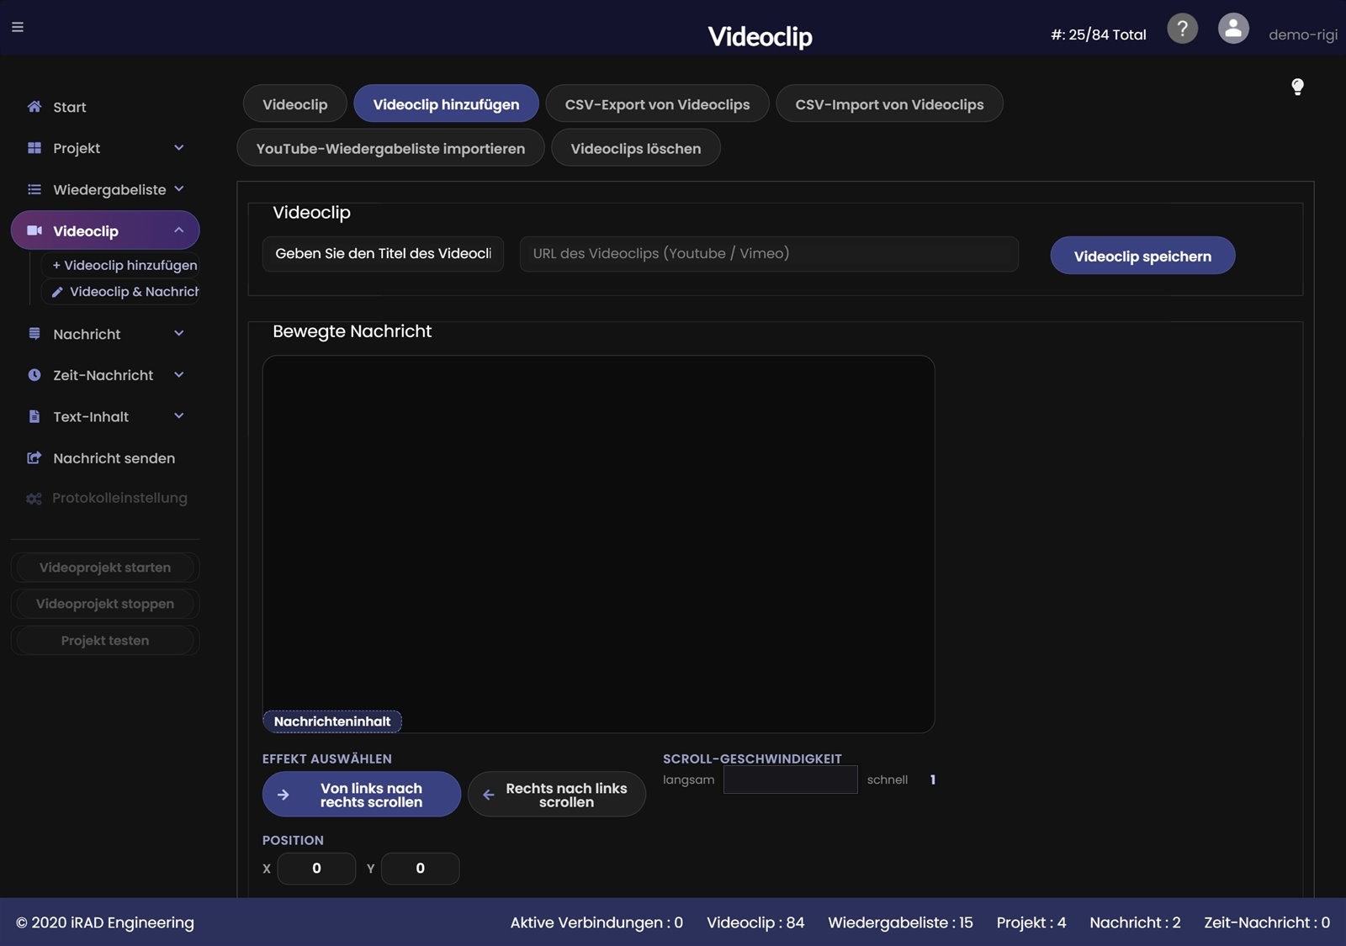
Task: Click '© 2020 iRAD Engineering' footer text
Action: (x=105, y=922)
